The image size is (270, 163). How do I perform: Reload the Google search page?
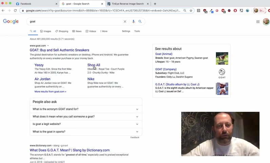pyautogui.click(x=15, y=11)
